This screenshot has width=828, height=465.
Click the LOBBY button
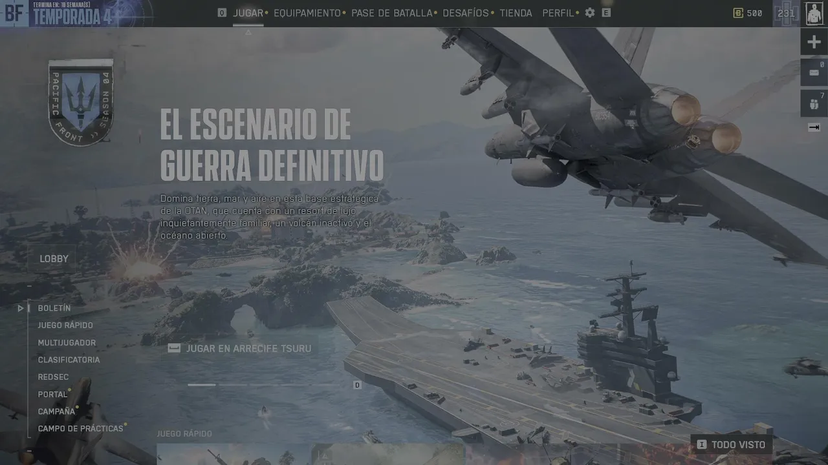tap(54, 259)
